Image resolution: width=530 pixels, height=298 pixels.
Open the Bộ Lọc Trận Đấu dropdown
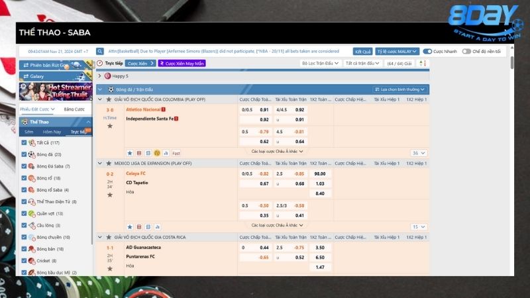click(x=320, y=63)
